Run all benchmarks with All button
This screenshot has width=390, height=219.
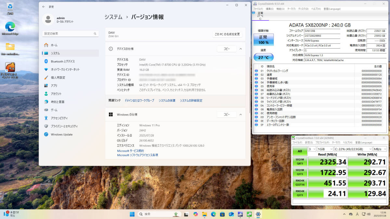300,151
